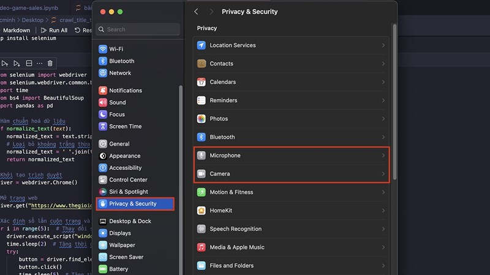Go forward with the right arrow

[211, 12]
